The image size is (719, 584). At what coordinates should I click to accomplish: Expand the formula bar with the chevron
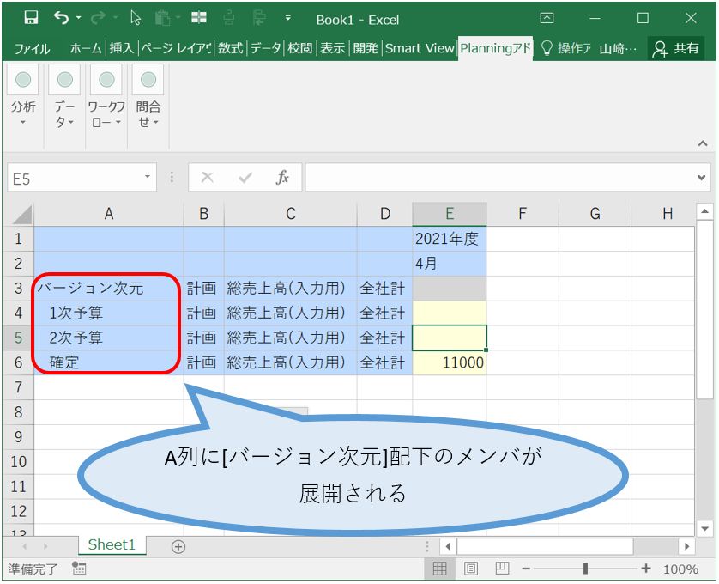click(x=703, y=178)
